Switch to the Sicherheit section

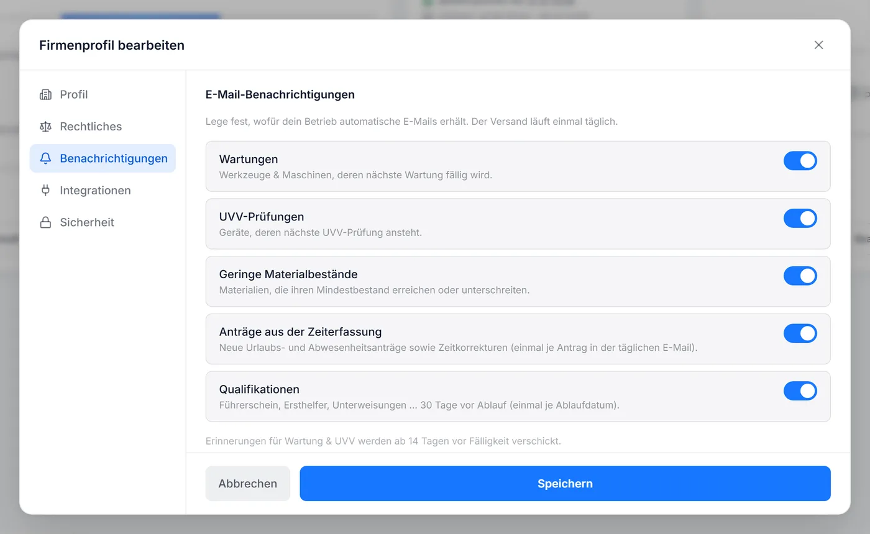(103, 222)
